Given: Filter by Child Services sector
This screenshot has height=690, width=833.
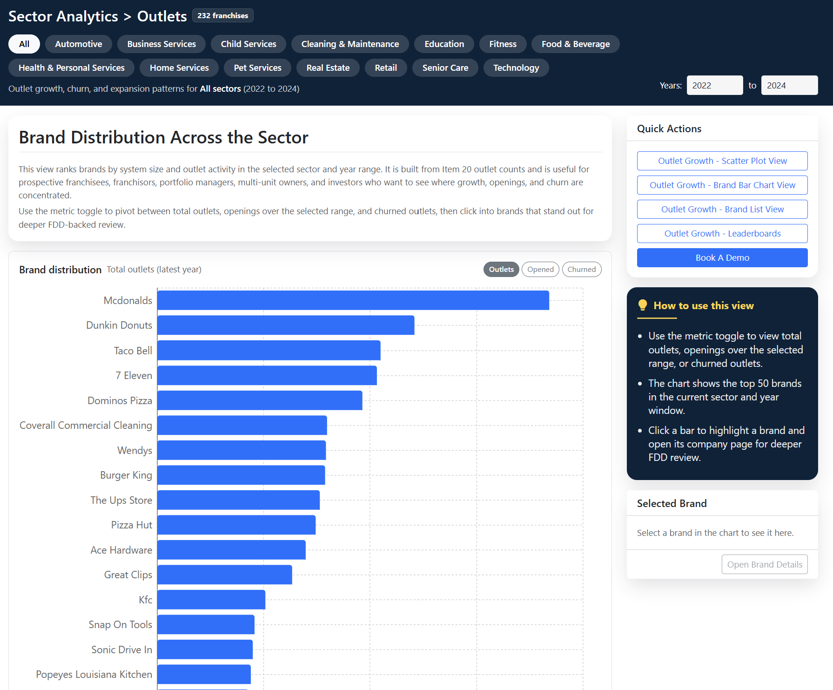Looking at the screenshot, I should tap(249, 44).
